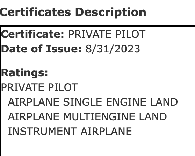Click the word PILOT in the underlined rating heading
195x156 pixels.
(x=63, y=87)
